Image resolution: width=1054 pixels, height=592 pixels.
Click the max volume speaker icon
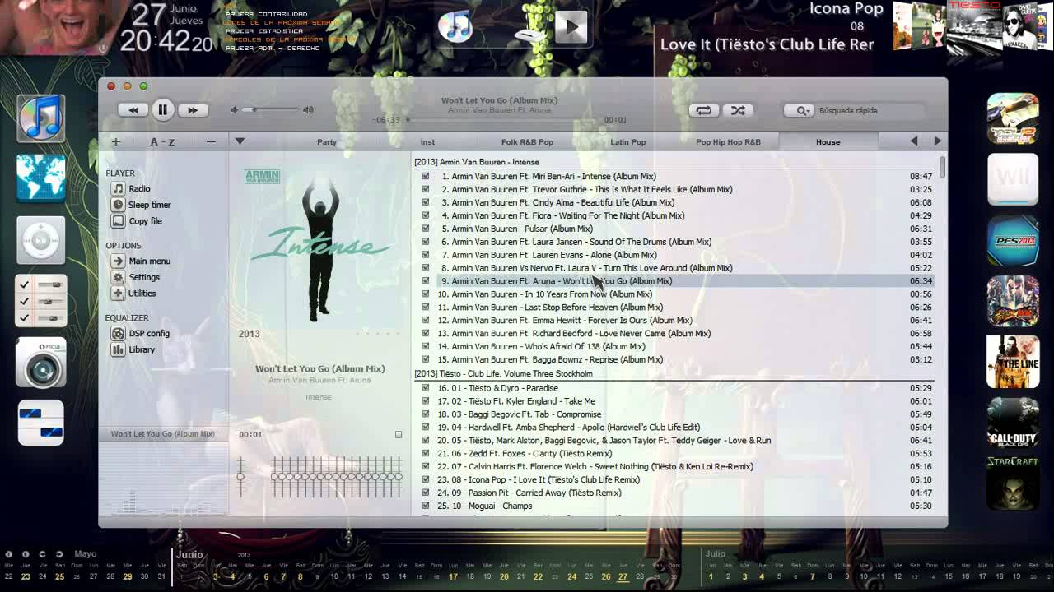(x=308, y=109)
